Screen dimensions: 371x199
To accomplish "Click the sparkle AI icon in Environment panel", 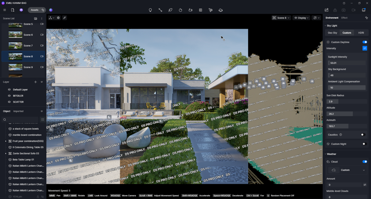I will tap(367, 18).
